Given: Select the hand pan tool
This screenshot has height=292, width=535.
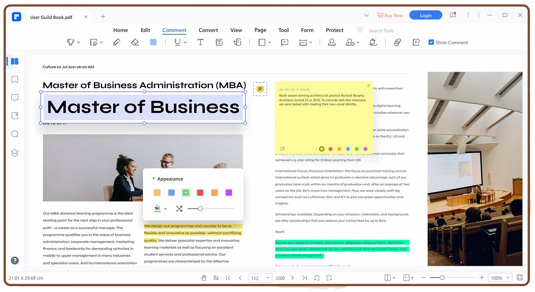Looking at the screenshot, I should (204, 278).
